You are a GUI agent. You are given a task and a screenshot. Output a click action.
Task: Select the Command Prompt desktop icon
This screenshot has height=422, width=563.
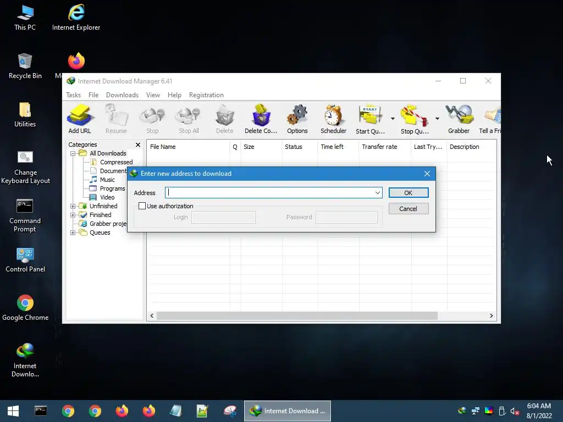(25, 215)
